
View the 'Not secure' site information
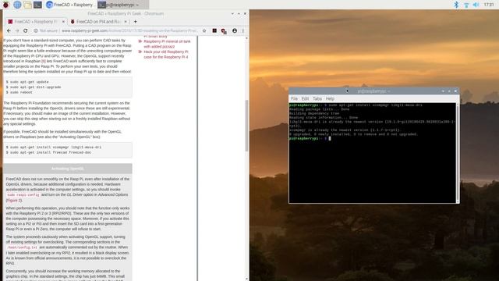pos(46,30)
